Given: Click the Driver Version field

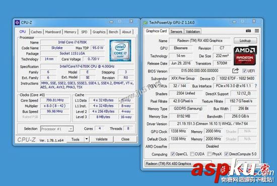Looking at the screenshot, I should pos(213,124).
